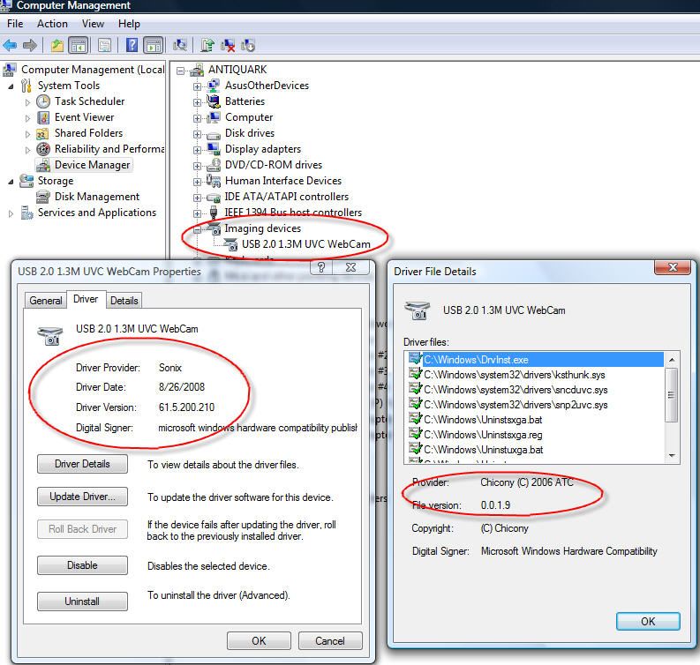Click the DVD/CD-ROM drives category icon
700x665 pixels.
[x=214, y=165]
